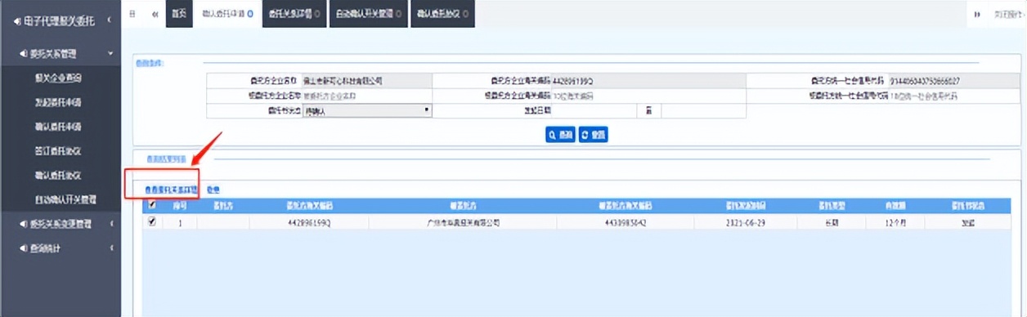Uncheck the checkbox for row 1
This screenshot has width=1027, height=317.
(x=151, y=221)
